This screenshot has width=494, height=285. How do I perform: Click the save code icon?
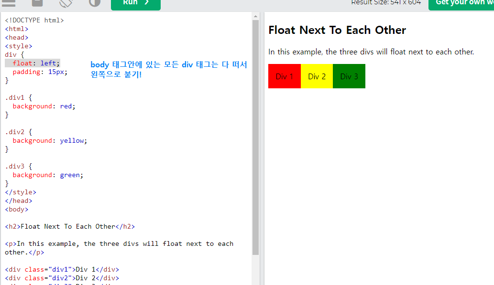coord(37,3)
